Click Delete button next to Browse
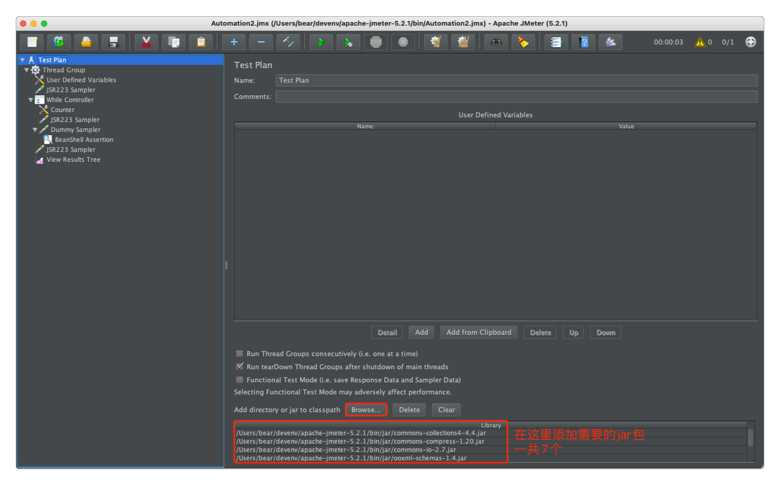 409,410
